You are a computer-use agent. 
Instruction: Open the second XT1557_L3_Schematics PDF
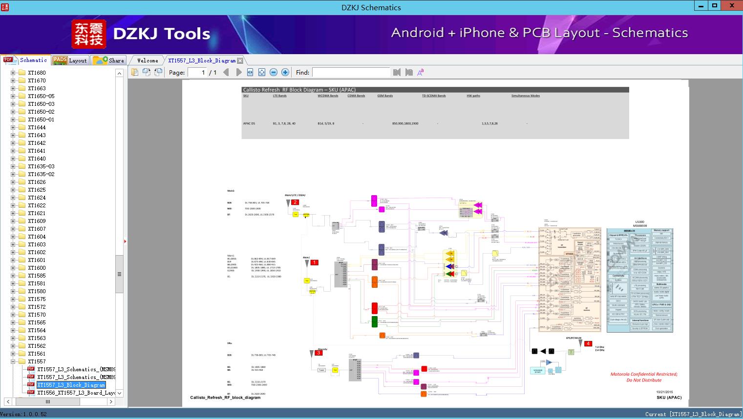pyautogui.click(x=76, y=377)
